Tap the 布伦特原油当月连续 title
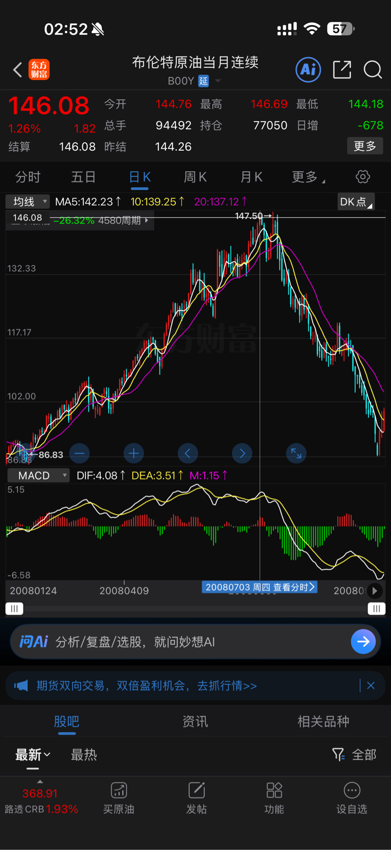 (195, 62)
